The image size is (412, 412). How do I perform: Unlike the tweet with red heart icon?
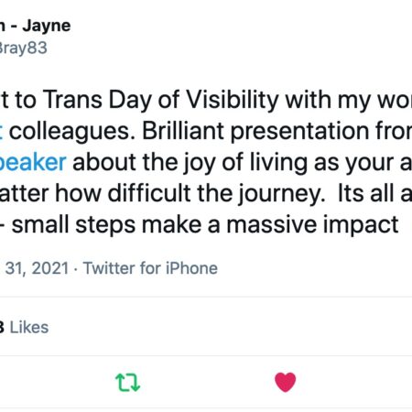(x=286, y=382)
